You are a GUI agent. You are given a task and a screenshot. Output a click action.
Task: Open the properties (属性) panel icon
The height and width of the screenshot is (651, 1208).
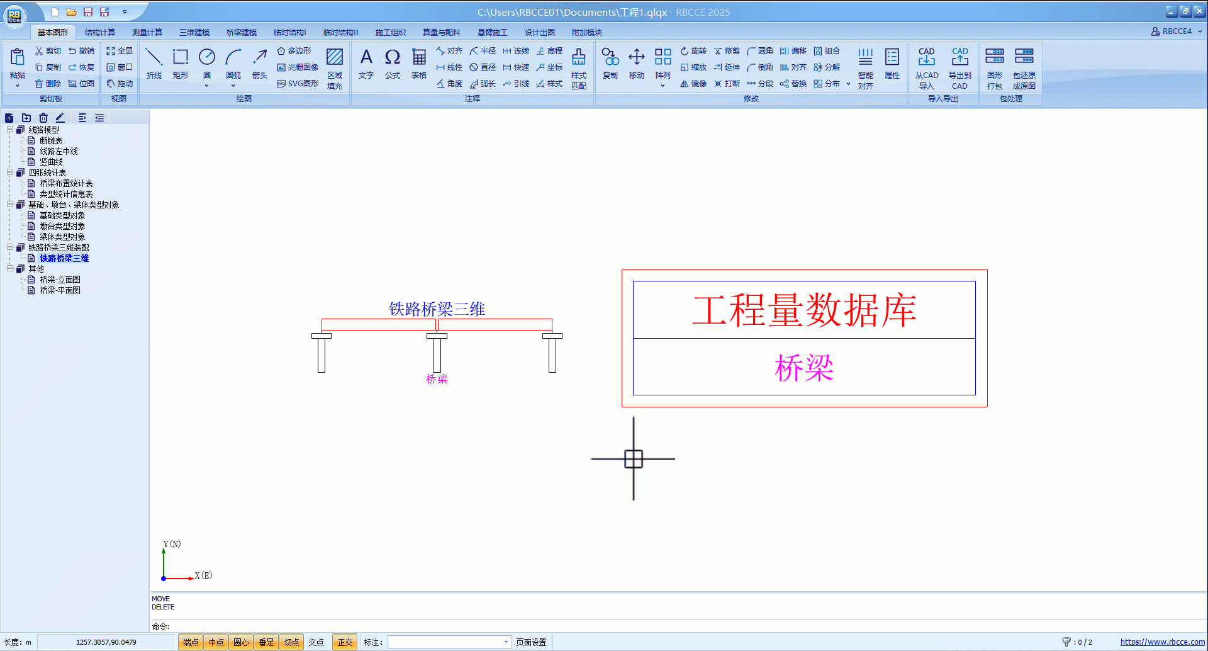(892, 63)
